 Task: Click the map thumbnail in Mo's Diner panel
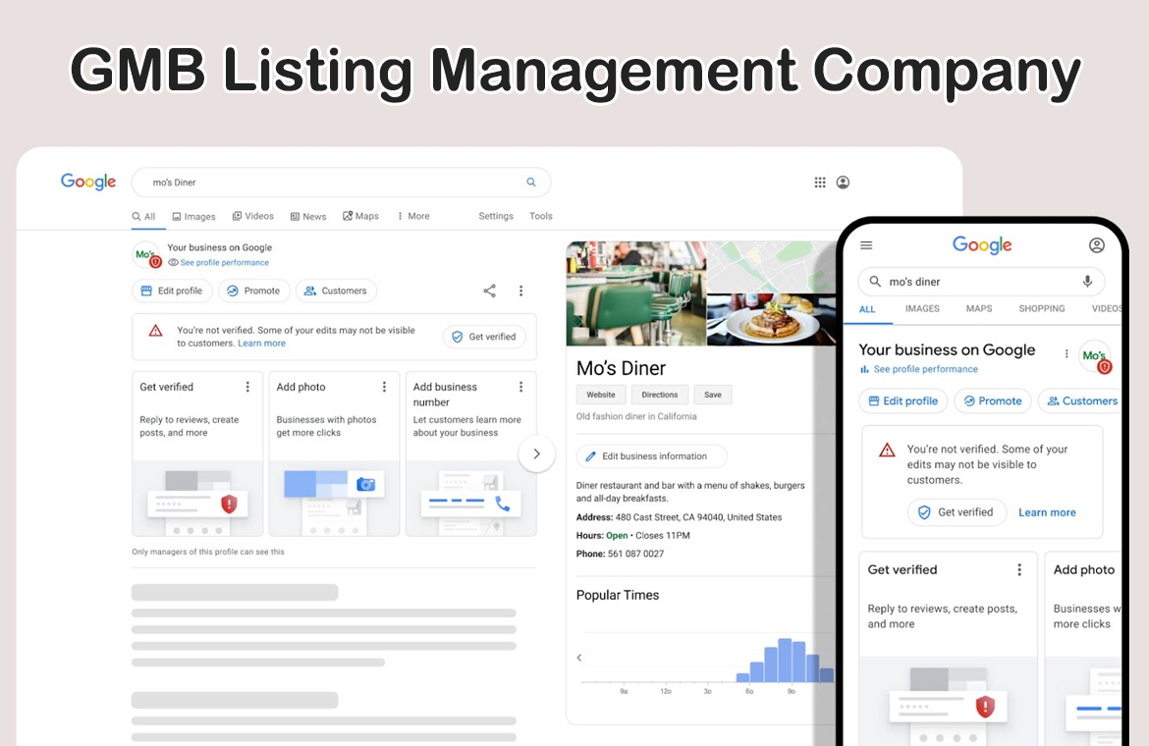tap(771, 266)
